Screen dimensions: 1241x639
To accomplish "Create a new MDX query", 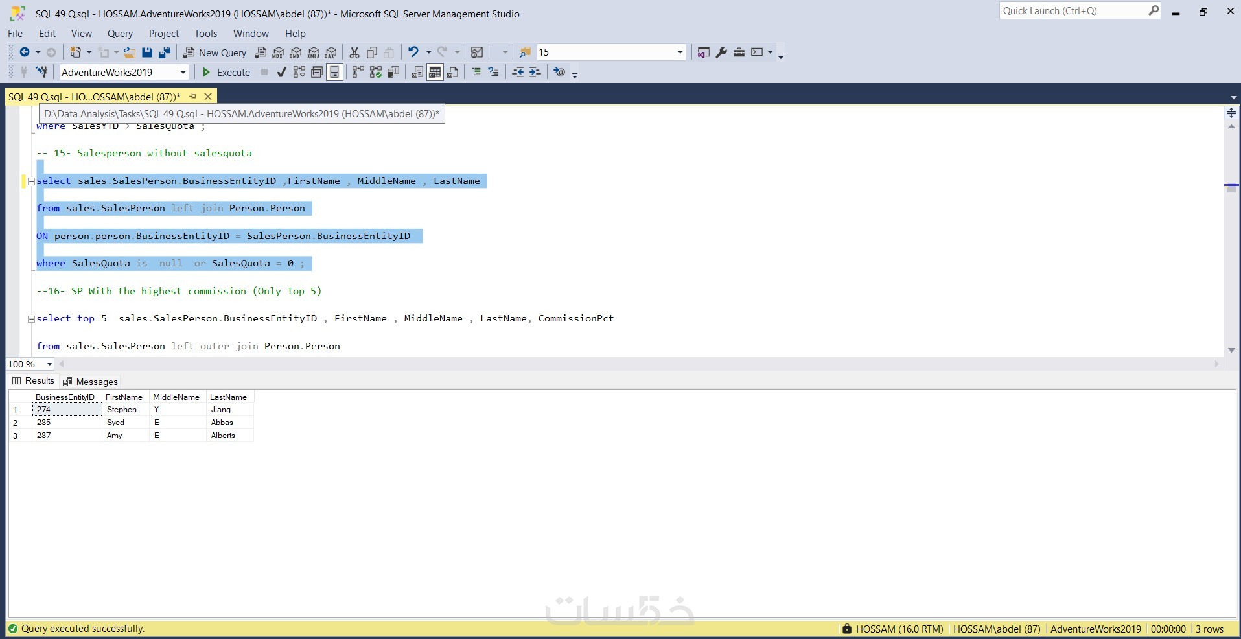I will (278, 52).
